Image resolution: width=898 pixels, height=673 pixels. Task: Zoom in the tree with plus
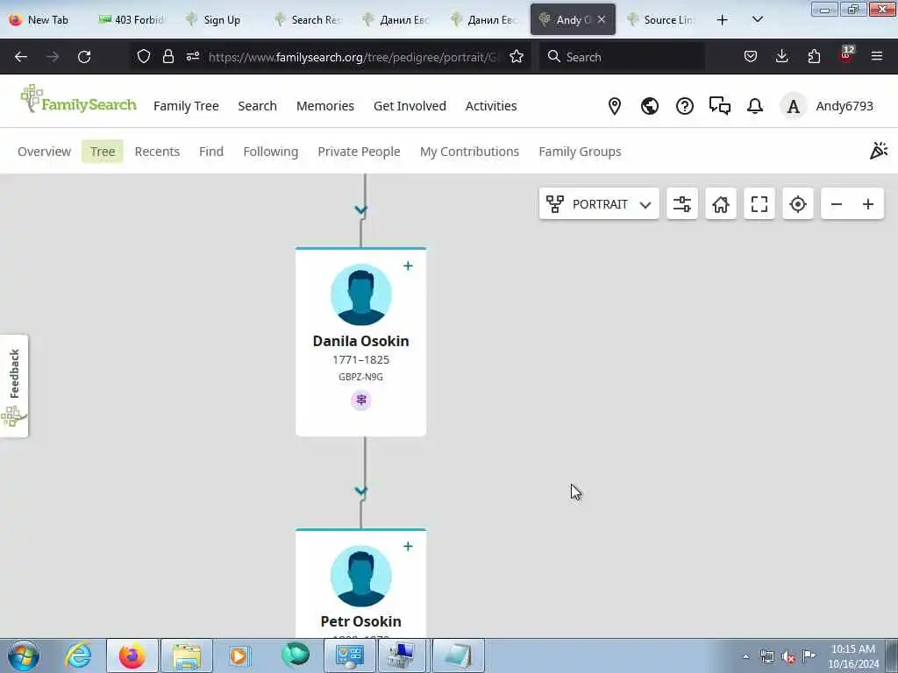point(868,203)
